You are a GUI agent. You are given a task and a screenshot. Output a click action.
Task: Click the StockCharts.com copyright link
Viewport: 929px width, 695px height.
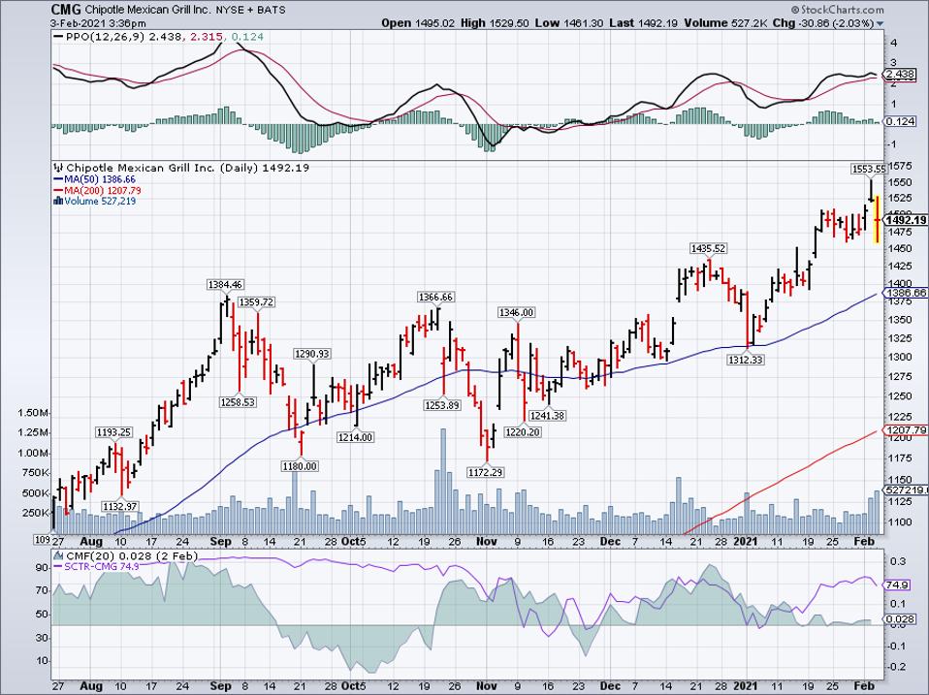837,10
